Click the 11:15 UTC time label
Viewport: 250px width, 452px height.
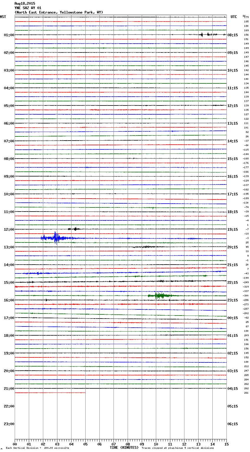tap(233, 88)
